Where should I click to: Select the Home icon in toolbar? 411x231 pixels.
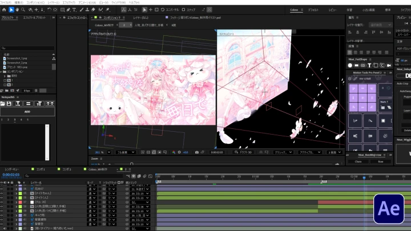[4, 10]
